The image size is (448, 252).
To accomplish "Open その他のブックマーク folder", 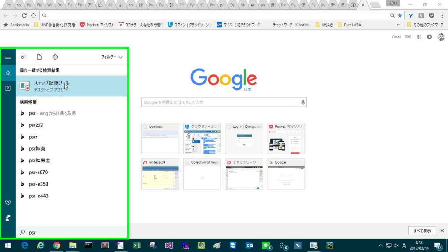I will 425,25.
